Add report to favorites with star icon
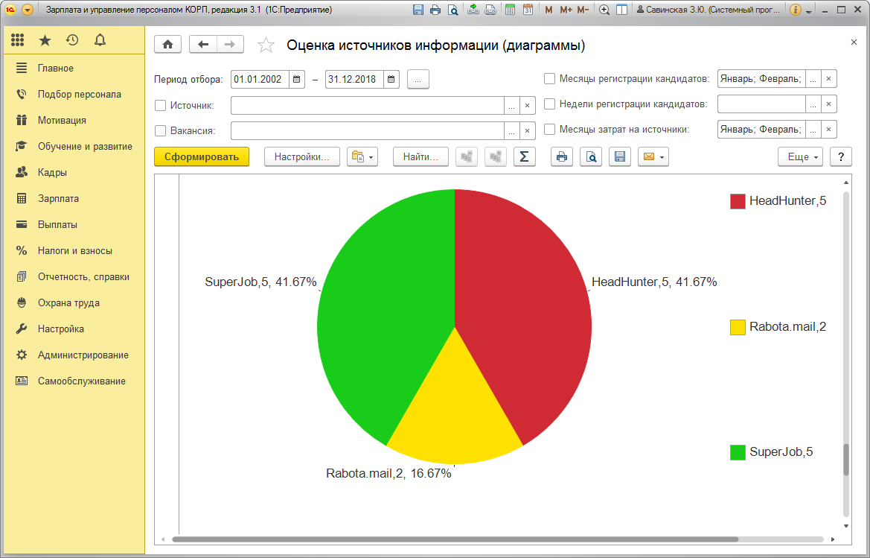This screenshot has height=558, width=870. tap(266, 45)
